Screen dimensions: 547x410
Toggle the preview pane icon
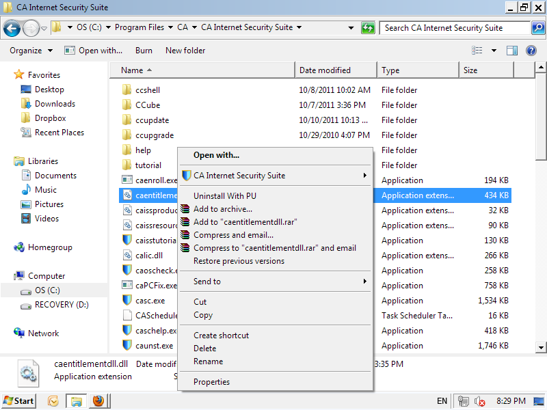tap(511, 51)
